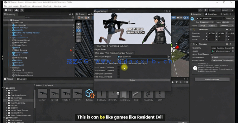Switch to the Console tab
This screenshot has height=123, width=238.
pyautogui.click(x=22, y=79)
